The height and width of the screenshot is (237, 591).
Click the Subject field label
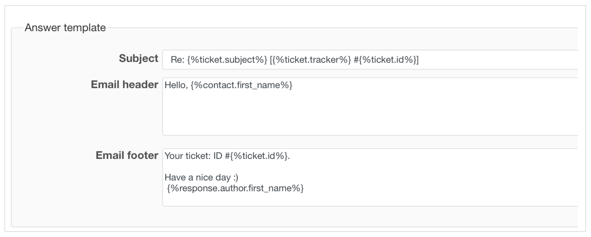[138, 59]
